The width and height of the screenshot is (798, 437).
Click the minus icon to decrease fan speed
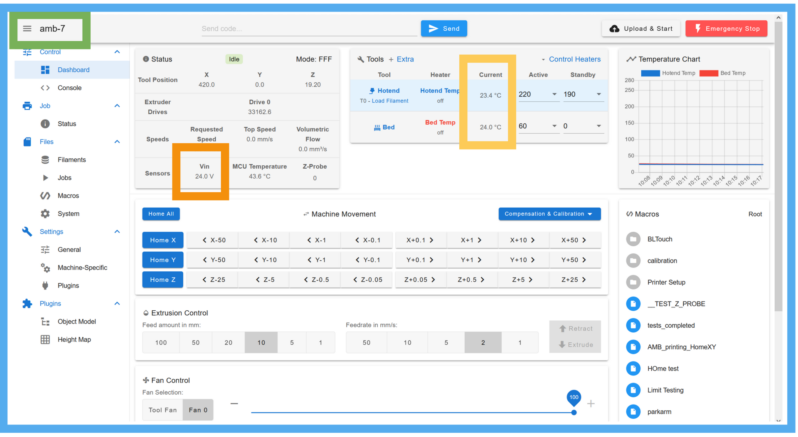pos(234,404)
